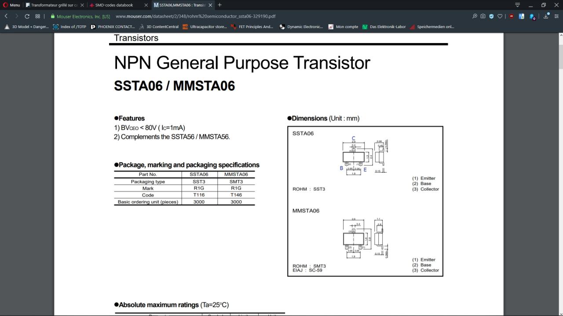Open a new tab with plus button

click(x=220, y=5)
